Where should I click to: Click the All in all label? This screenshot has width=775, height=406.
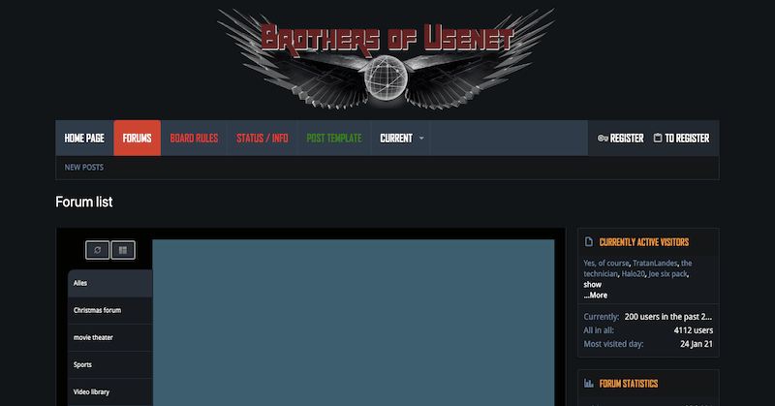[599, 330]
